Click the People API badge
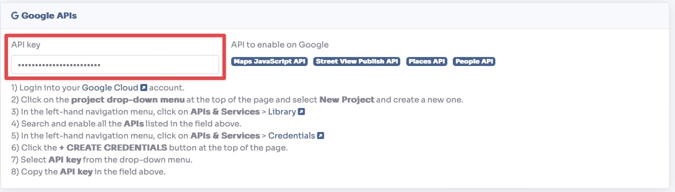This screenshot has height=192, width=675. pos(474,61)
